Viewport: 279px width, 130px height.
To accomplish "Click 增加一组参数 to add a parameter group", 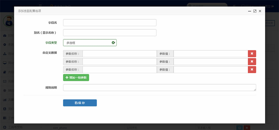I will [x=76, y=78].
